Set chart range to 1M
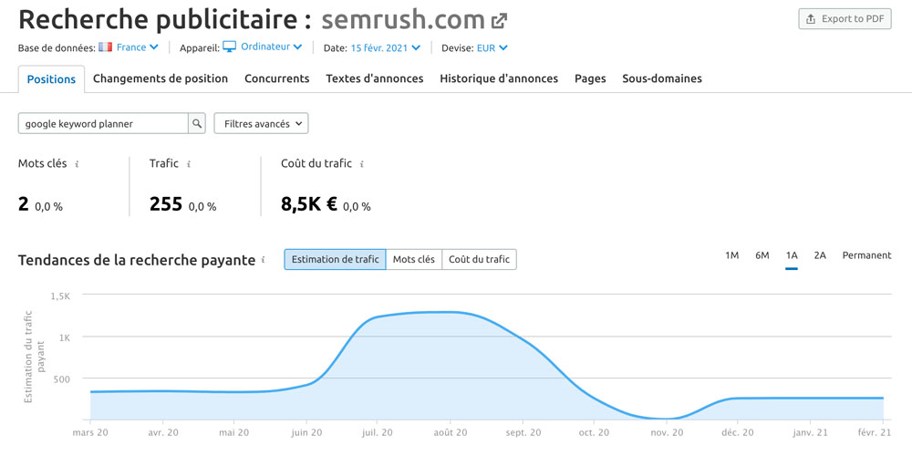912x456 pixels. point(731,255)
